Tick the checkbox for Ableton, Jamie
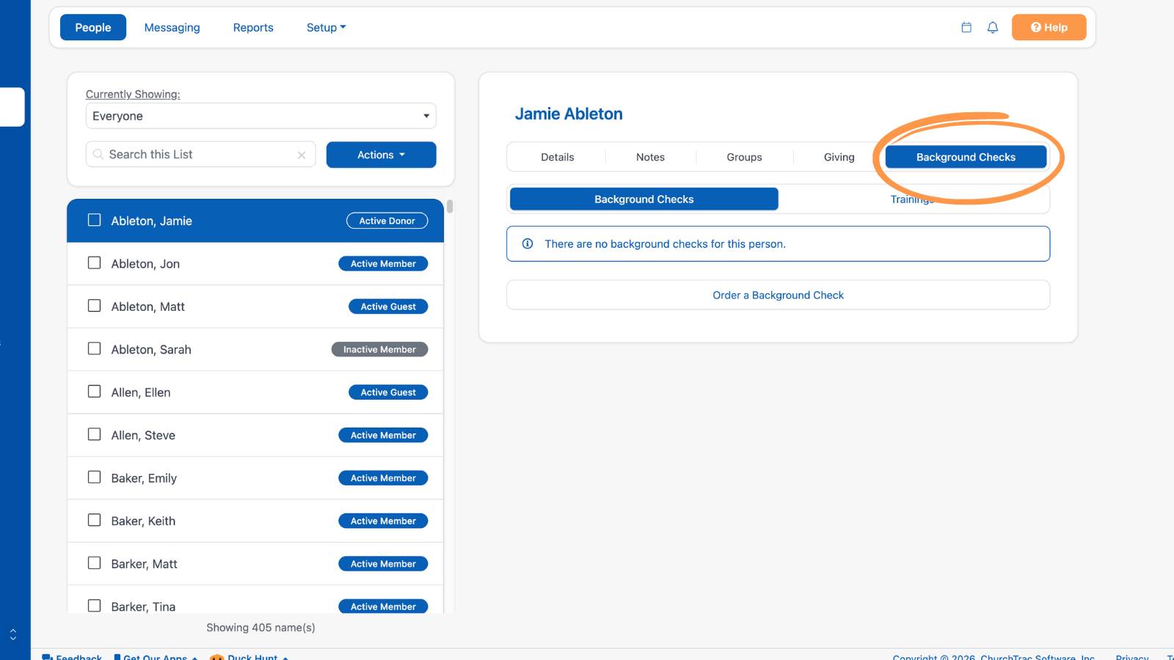This screenshot has width=1174, height=660. (x=95, y=220)
